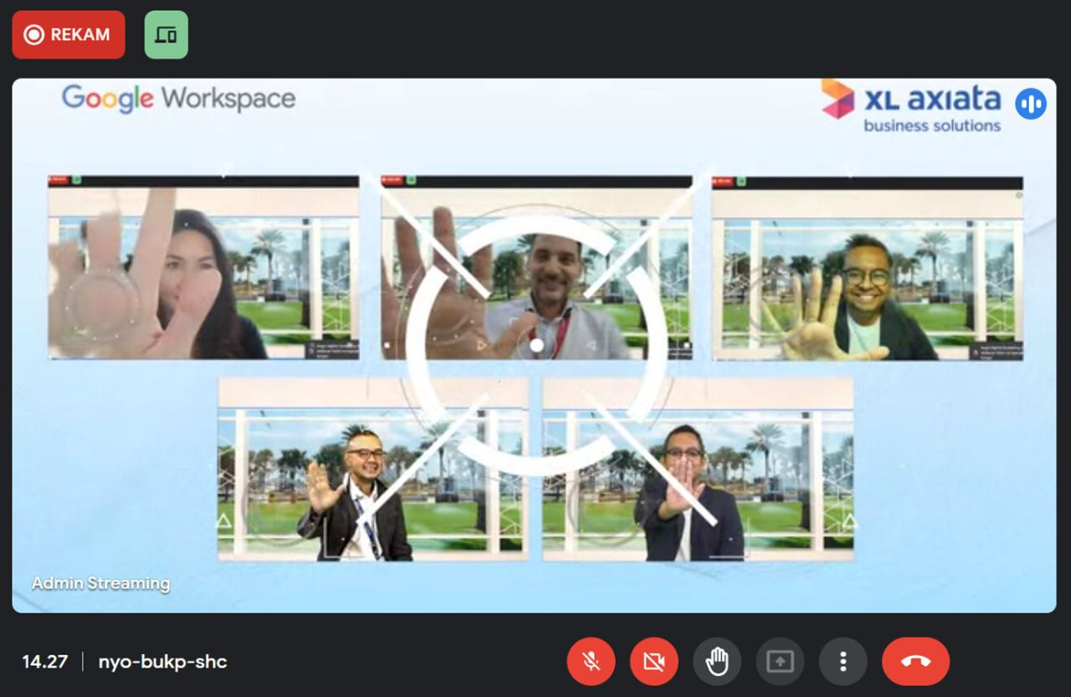Image resolution: width=1071 pixels, height=697 pixels.
Task: Select the top-right smiling man's video tile
Action: click(x=868, y=268)
